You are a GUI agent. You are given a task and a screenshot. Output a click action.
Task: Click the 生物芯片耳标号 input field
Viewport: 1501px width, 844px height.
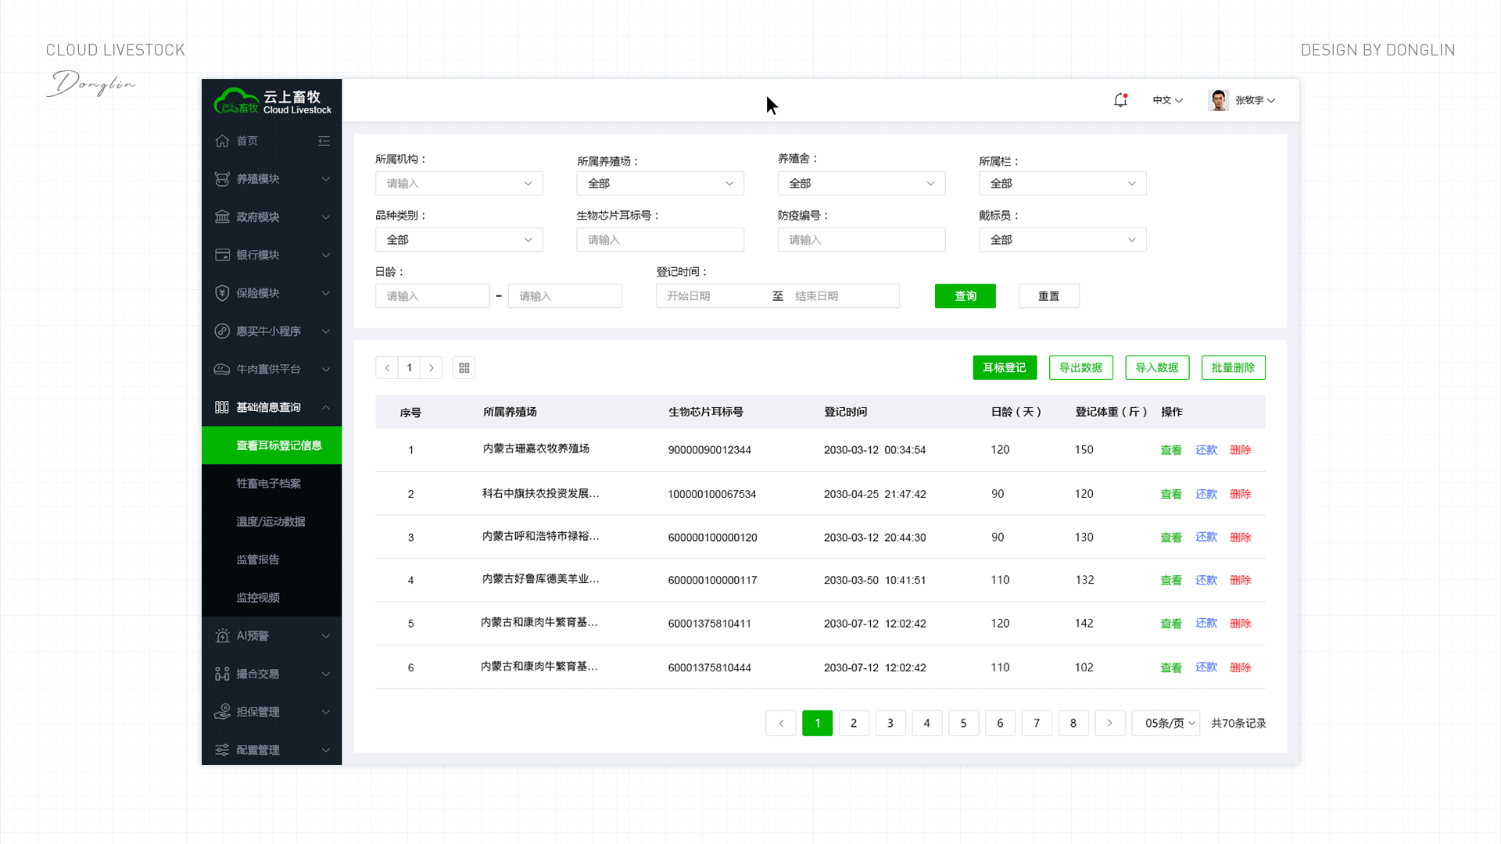660,240
